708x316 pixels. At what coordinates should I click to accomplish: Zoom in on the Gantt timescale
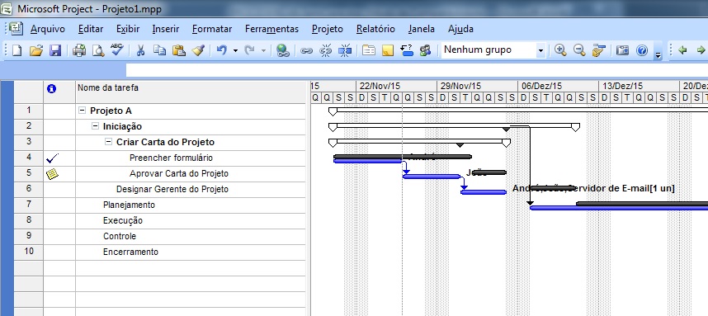pos(560,50)
